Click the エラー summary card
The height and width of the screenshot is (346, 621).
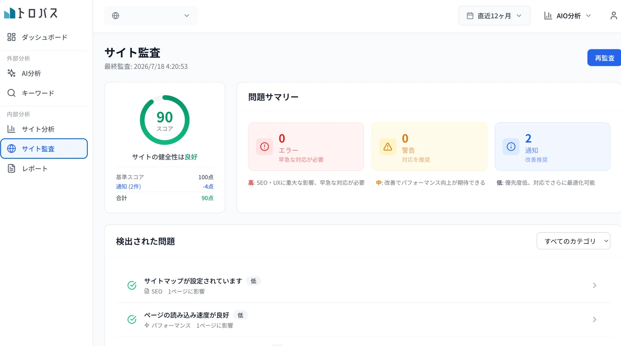point(306,146)
